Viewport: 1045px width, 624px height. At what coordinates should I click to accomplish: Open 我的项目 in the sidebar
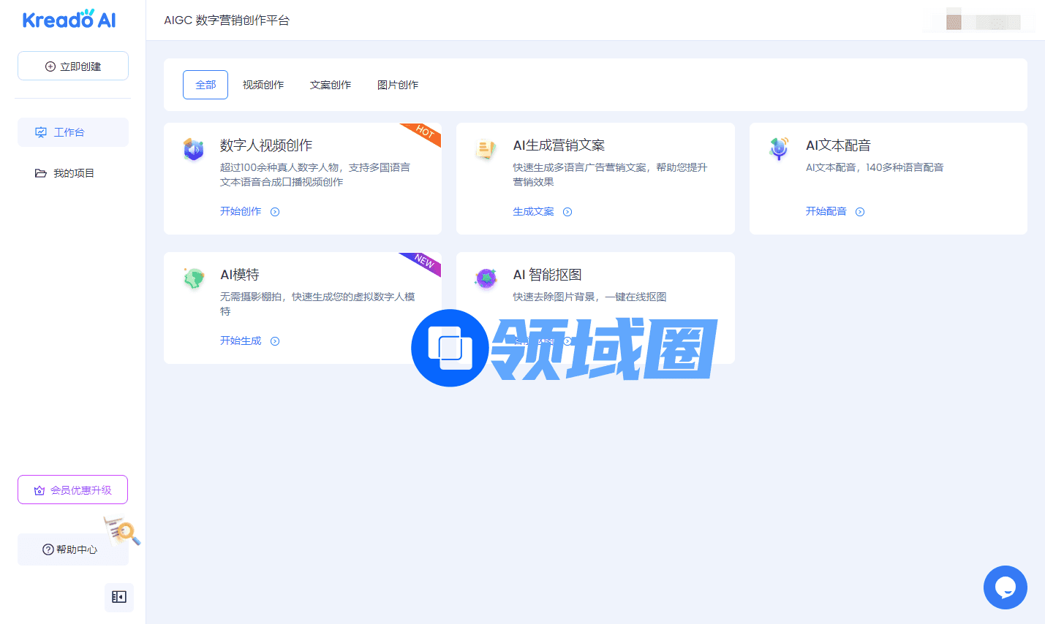pos(73,173)
